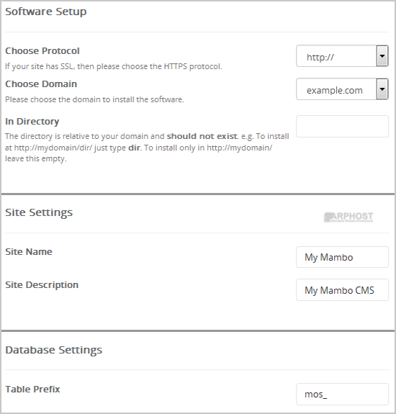Open the example.com domain dropdown

pos(342,89)
